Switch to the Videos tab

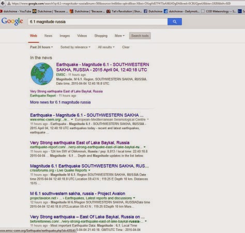(82, 36)
